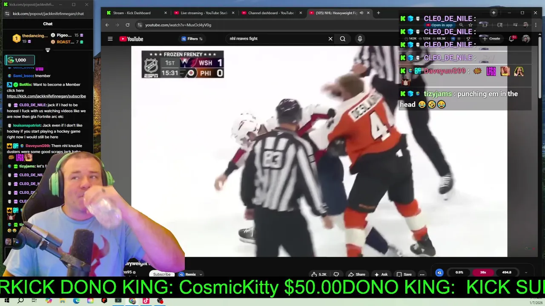This screenshot has width=545, height=306.
Task: Subscribe to the channel
Action: coord(162,274)
